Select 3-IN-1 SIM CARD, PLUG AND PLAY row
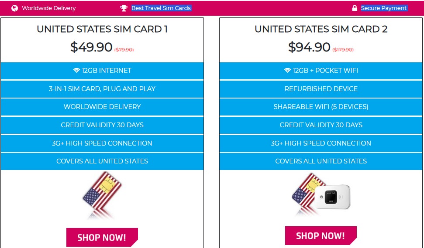 (102, 89)
